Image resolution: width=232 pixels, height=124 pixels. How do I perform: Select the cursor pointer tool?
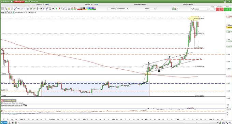3,9
